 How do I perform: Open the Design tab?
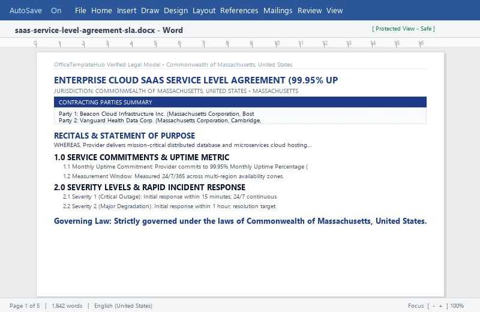[x=176, y=10]
